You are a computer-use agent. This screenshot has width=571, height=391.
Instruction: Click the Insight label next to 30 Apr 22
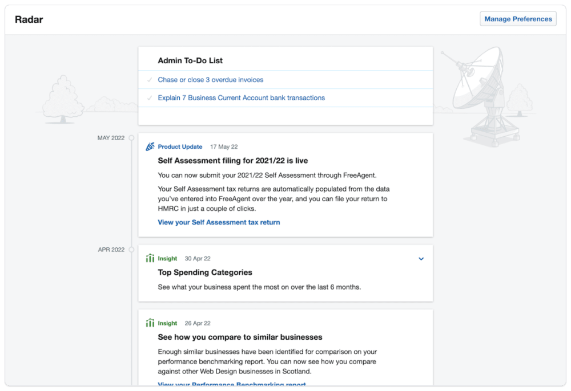167,258
